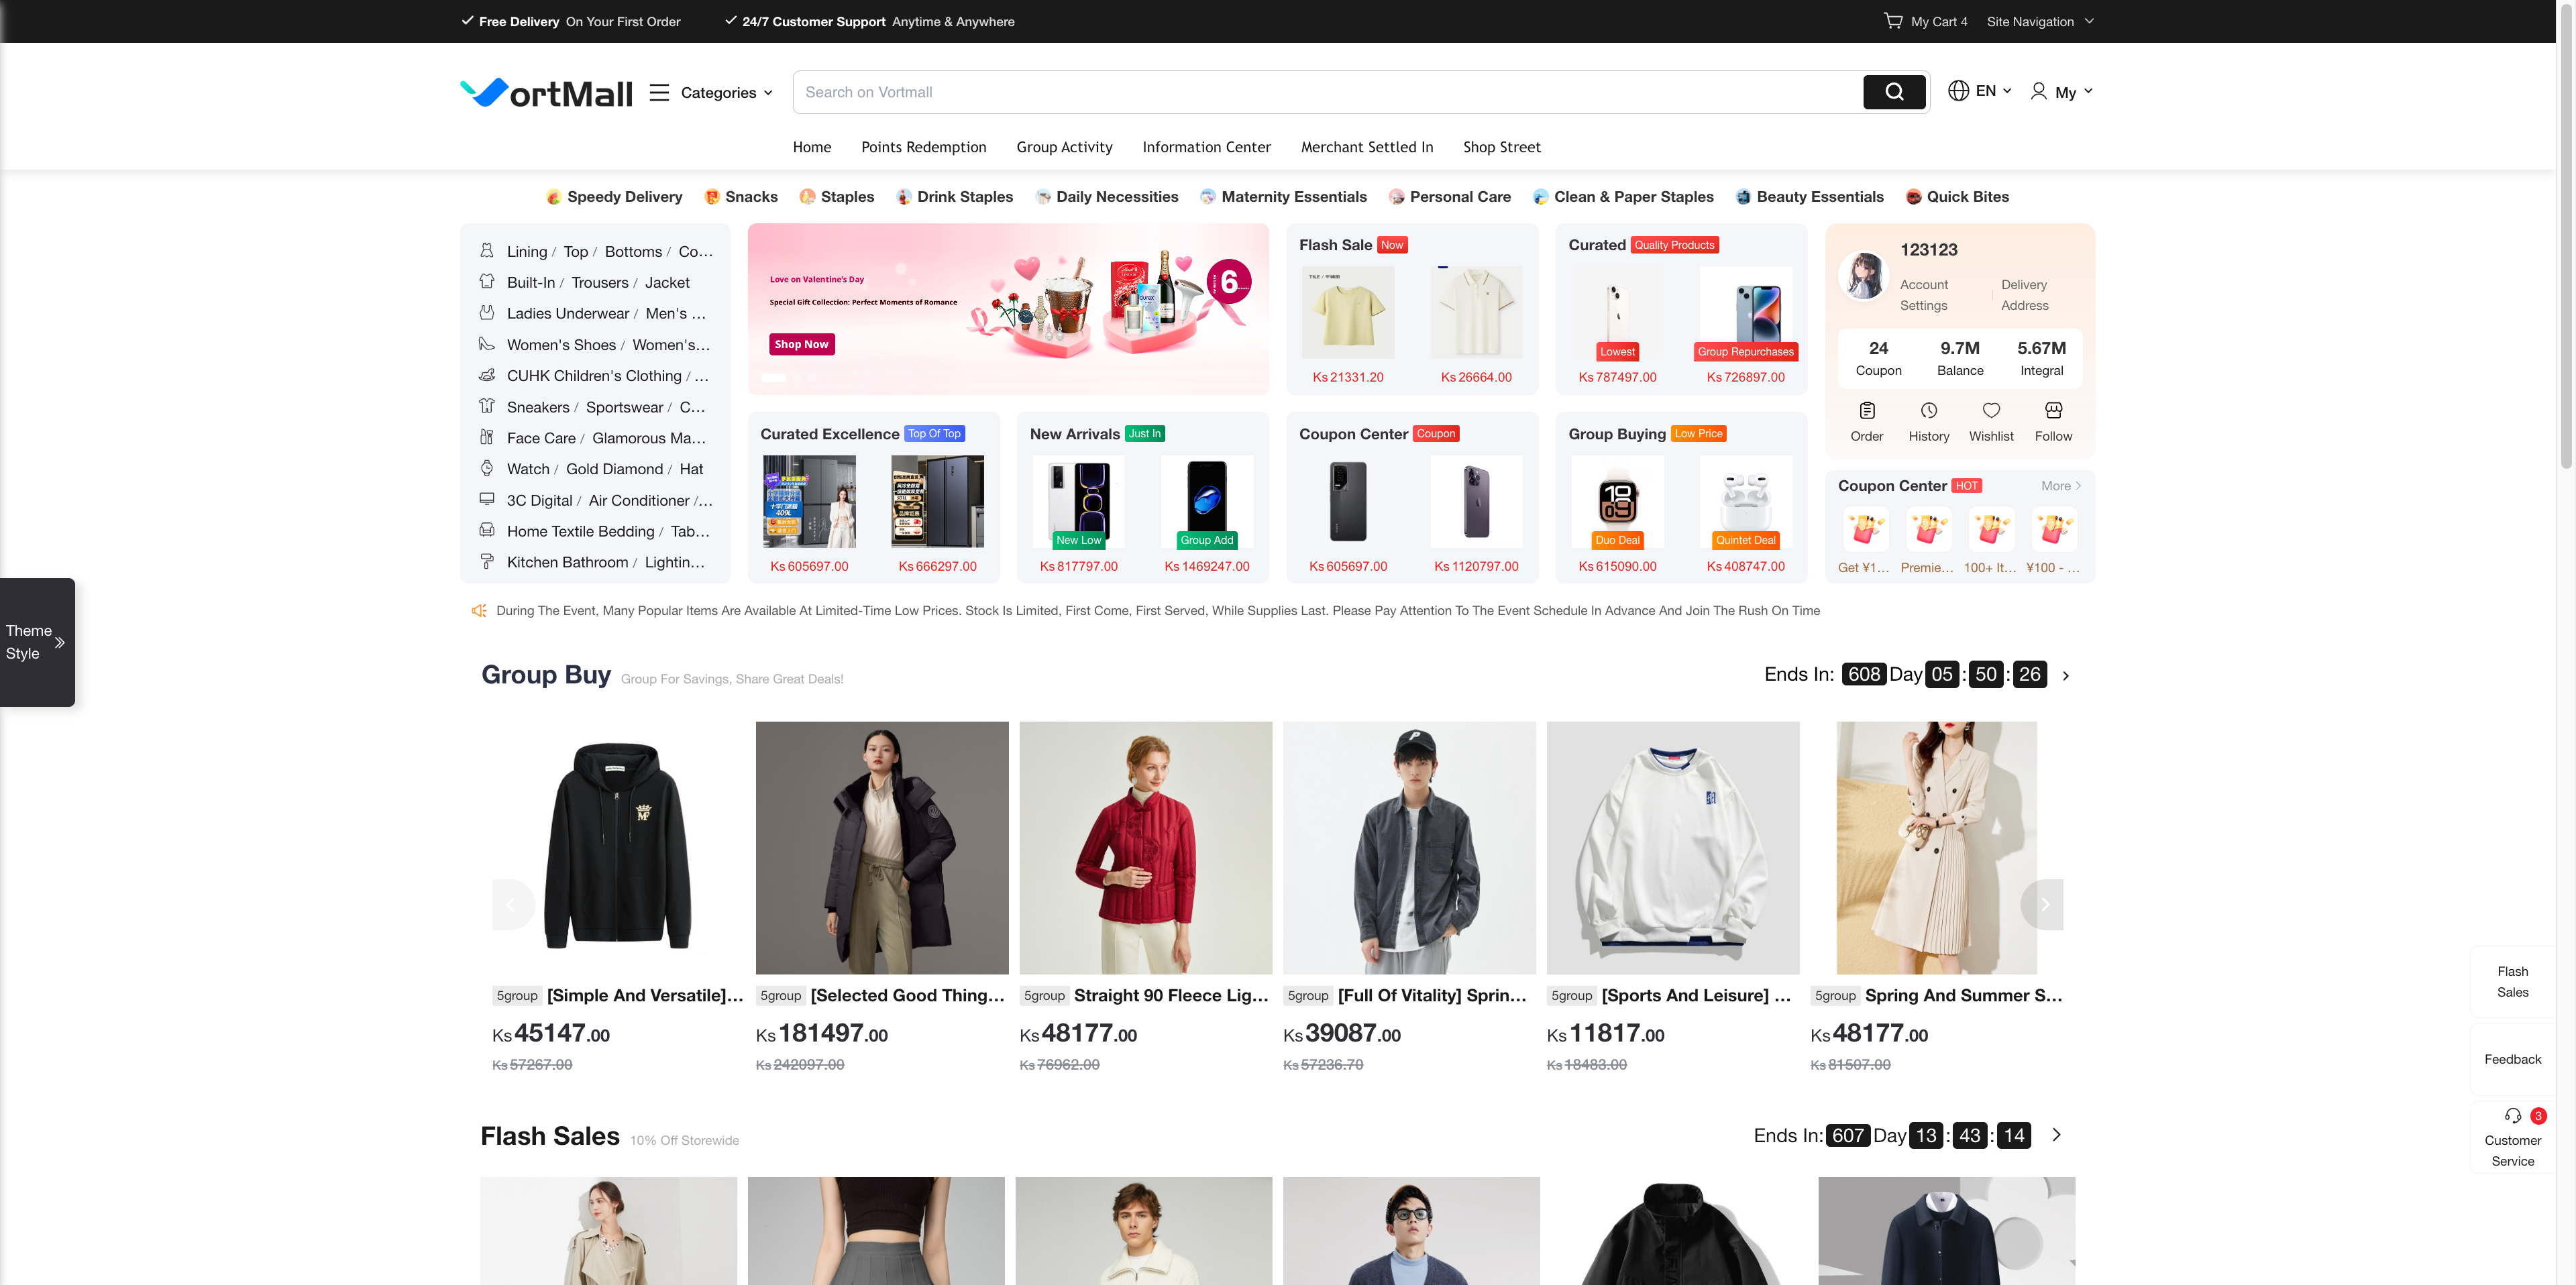Click the Sneakers category link
Image resolution: width=2576 pixels, height=1285 pixels.
(x=538, y=407)
